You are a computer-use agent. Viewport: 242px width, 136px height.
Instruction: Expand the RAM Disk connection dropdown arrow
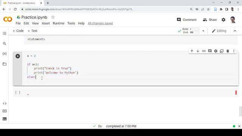tap(203, 31)
